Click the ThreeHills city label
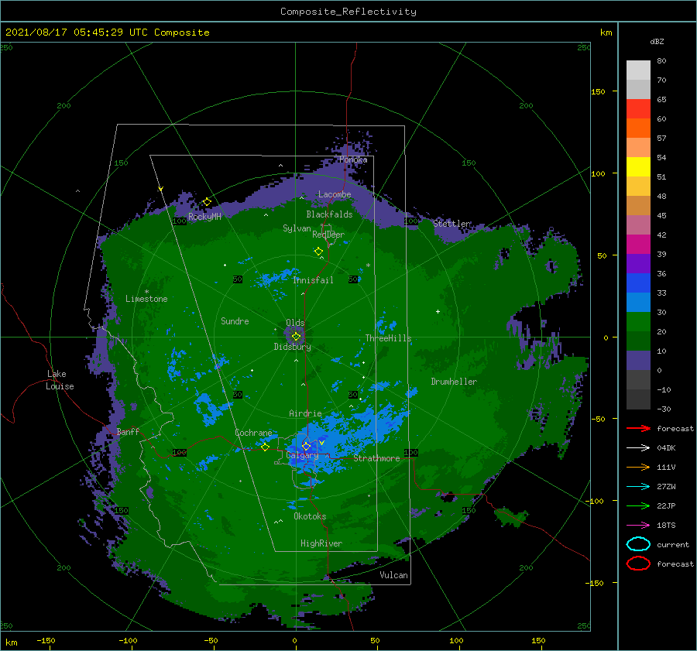 [x=388, y=338]
